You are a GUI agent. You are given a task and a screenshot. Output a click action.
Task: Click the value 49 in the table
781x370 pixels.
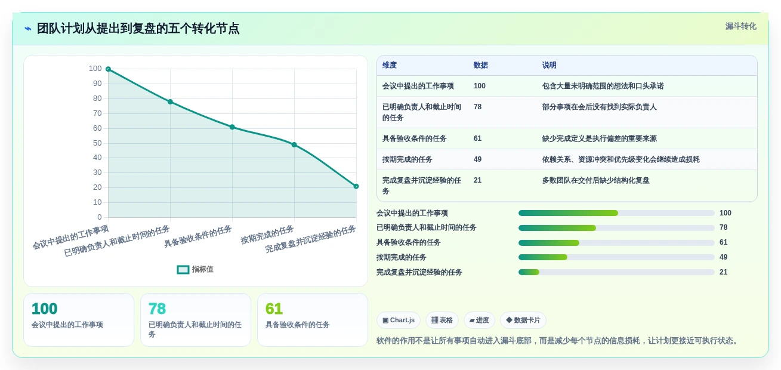pos(477,160)
